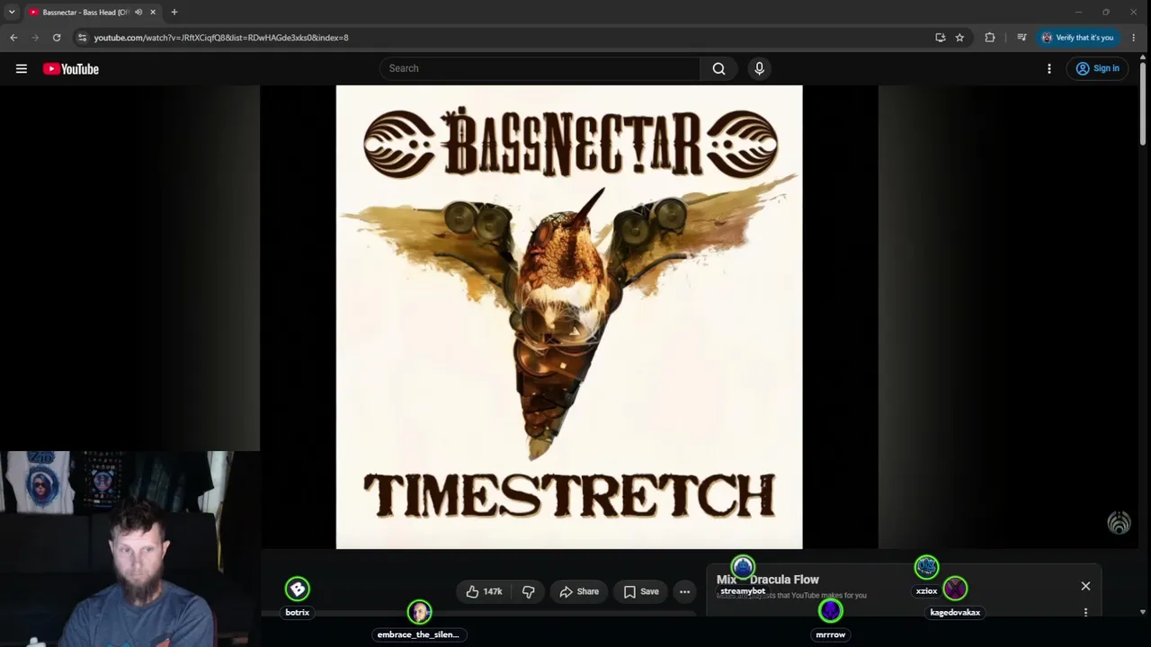
Task: Open a new browser tab
Action: click(x=174, y=13)
